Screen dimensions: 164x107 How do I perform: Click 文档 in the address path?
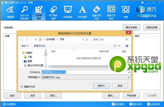62,39
